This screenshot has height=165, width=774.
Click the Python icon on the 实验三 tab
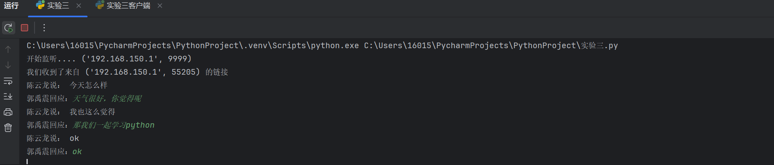(40, 5)
